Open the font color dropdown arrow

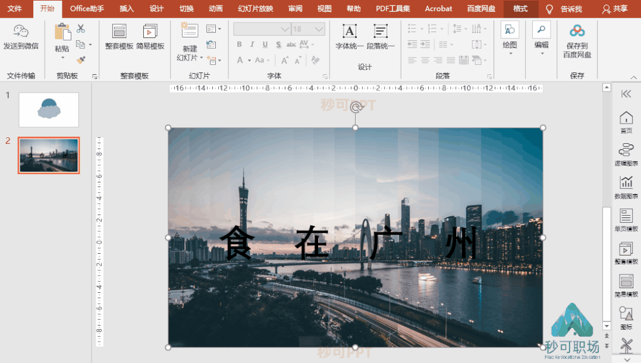coord(249,61)
